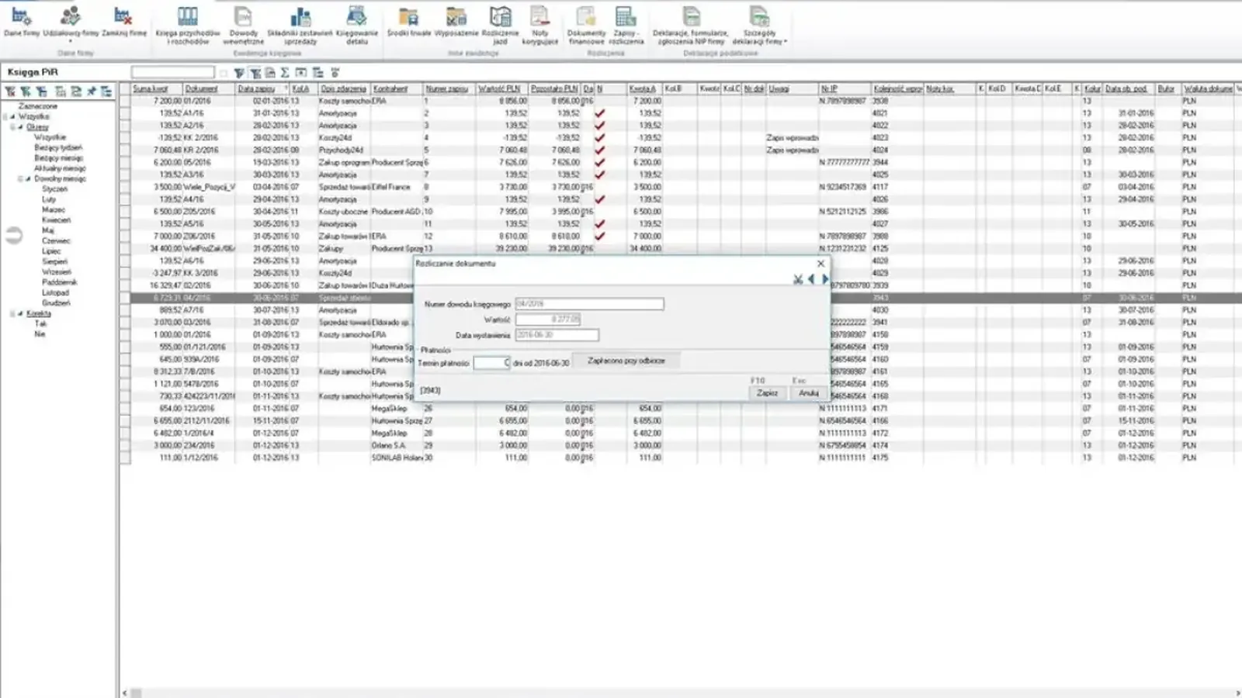Open Składniki zestawień sprzedaży icon
This screenshot has width=1242, height=698.
coord(300,26)
